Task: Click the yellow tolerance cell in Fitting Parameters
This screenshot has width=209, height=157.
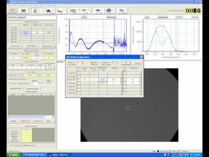Action: pyautogui.click(x=26, y=58)
